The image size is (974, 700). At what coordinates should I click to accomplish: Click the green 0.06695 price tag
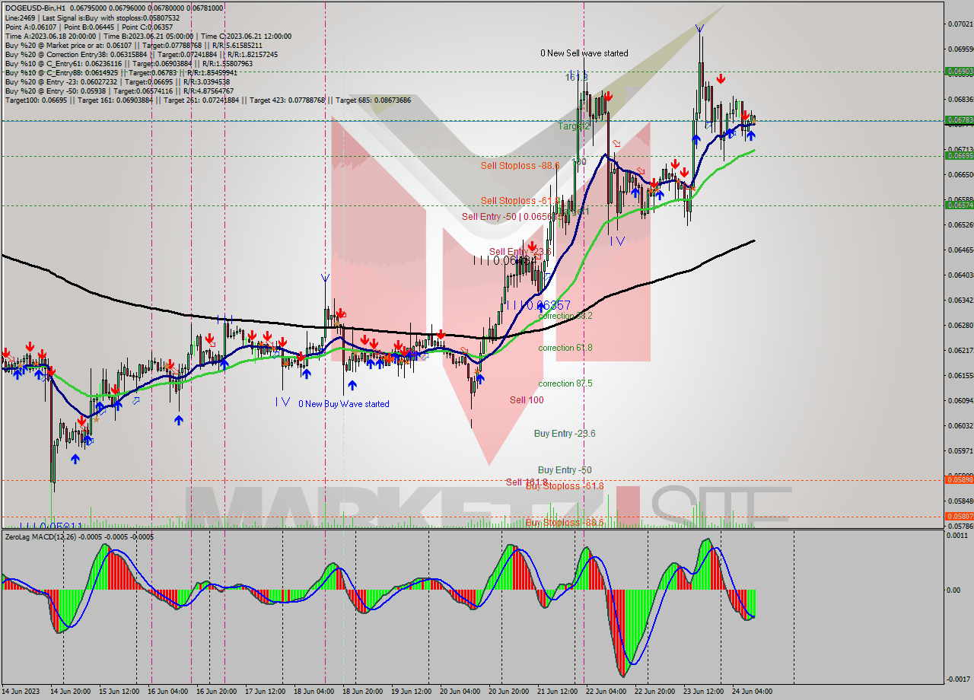(x=959, y=155)
